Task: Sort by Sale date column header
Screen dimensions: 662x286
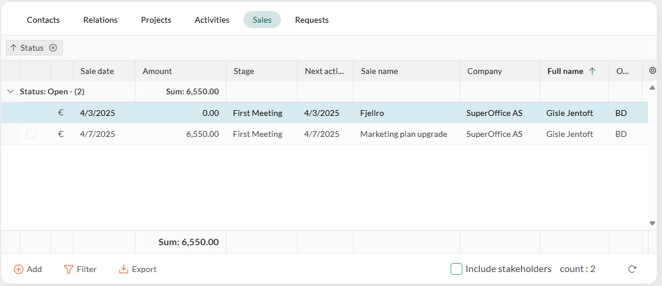Action: pos(97,71)
